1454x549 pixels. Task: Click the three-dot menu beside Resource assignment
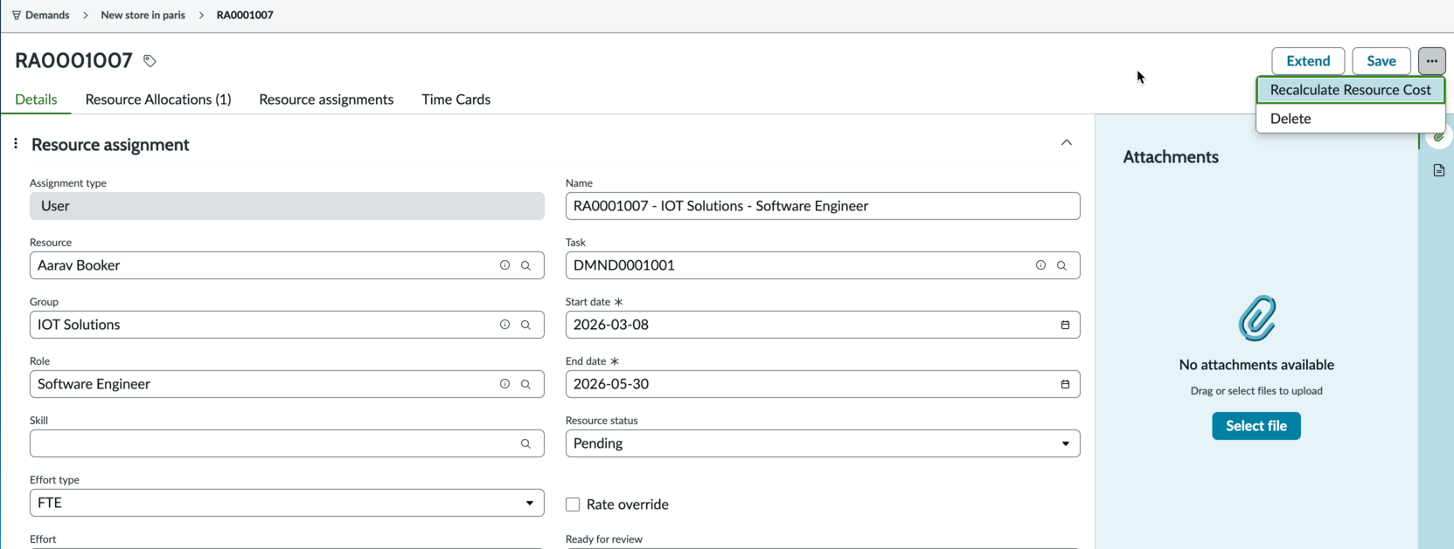[16, 143]
